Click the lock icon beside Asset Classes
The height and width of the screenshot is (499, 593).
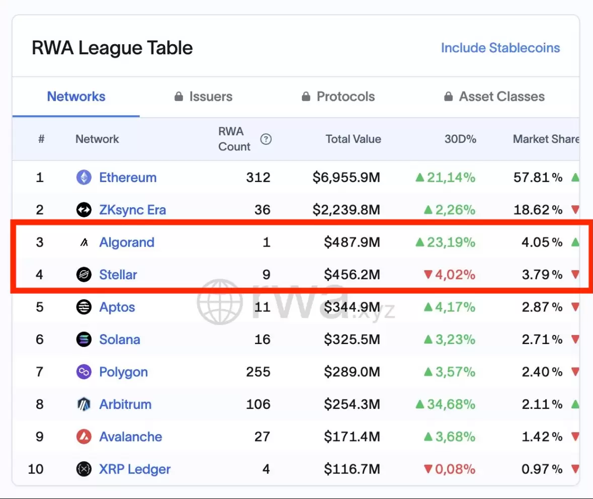pos(448,97)
